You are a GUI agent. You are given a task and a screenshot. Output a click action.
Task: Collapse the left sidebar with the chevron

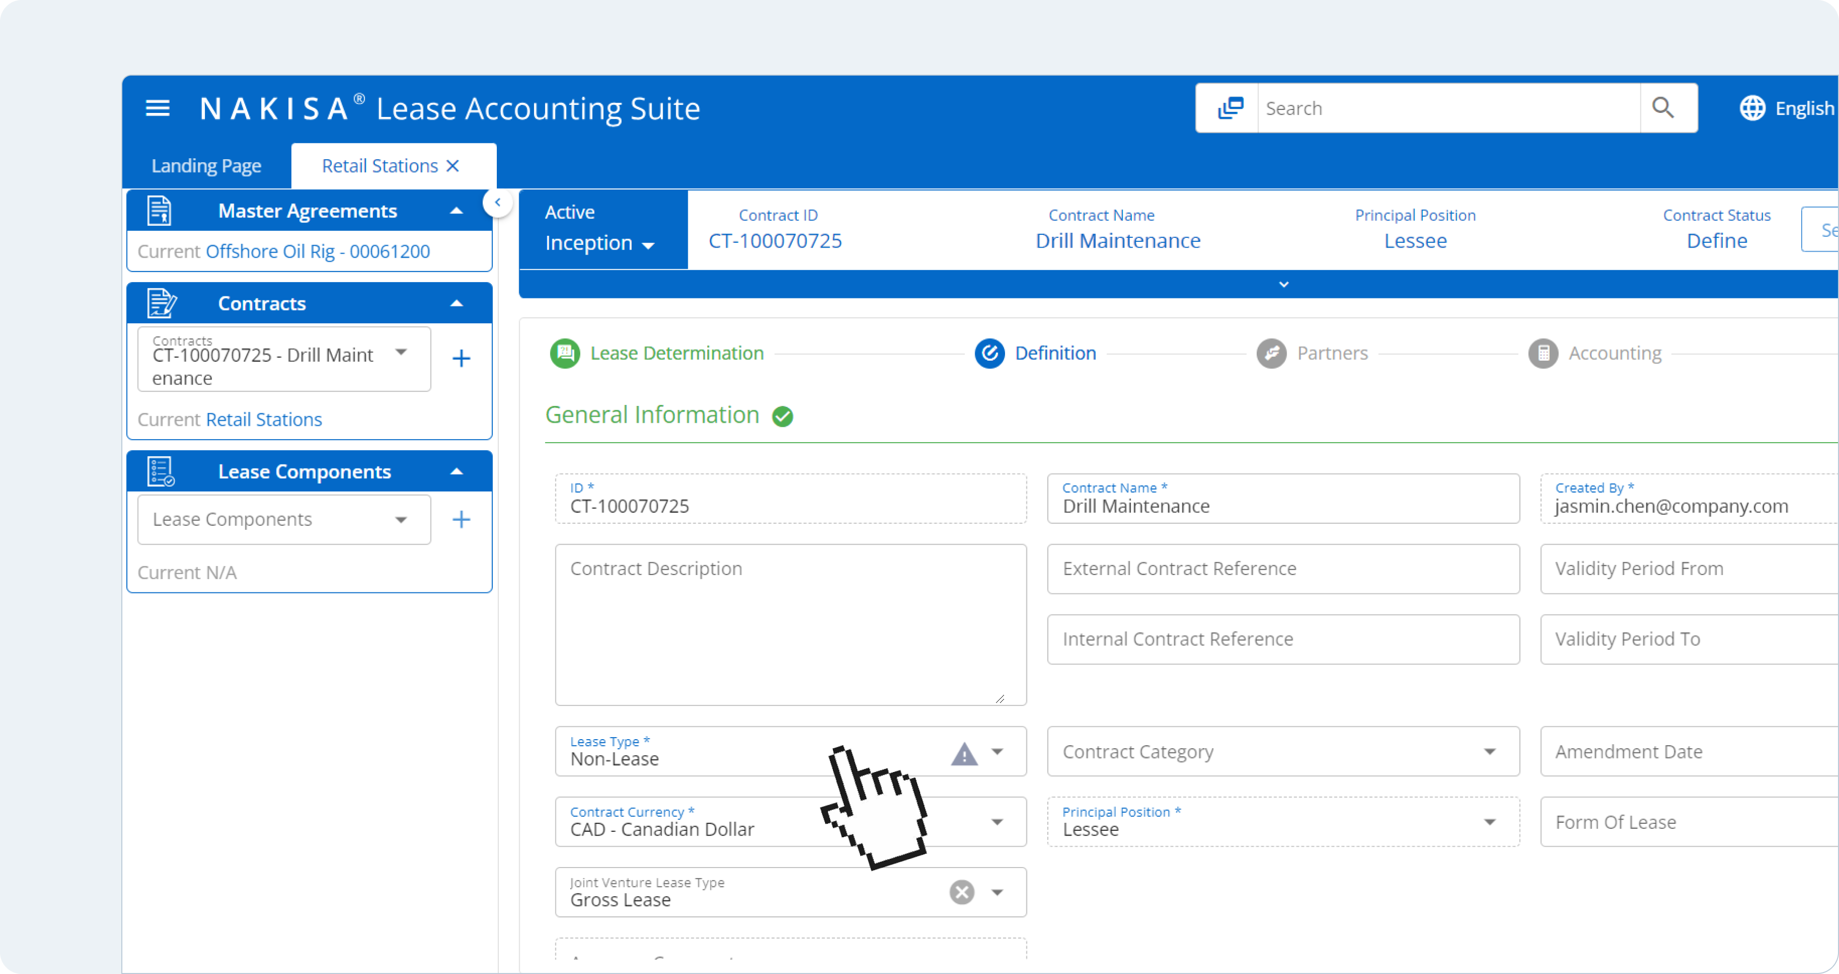coord(497,202)
